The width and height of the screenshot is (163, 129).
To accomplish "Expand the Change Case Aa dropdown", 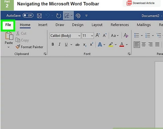I will (115, 35).
